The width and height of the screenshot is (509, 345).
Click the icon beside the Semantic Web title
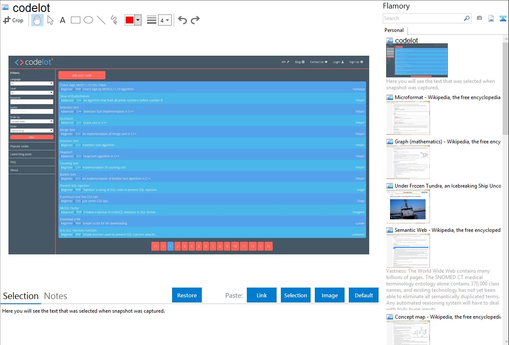(390, 230)
